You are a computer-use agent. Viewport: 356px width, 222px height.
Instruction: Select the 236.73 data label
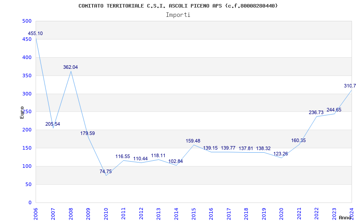pos(316,113)
